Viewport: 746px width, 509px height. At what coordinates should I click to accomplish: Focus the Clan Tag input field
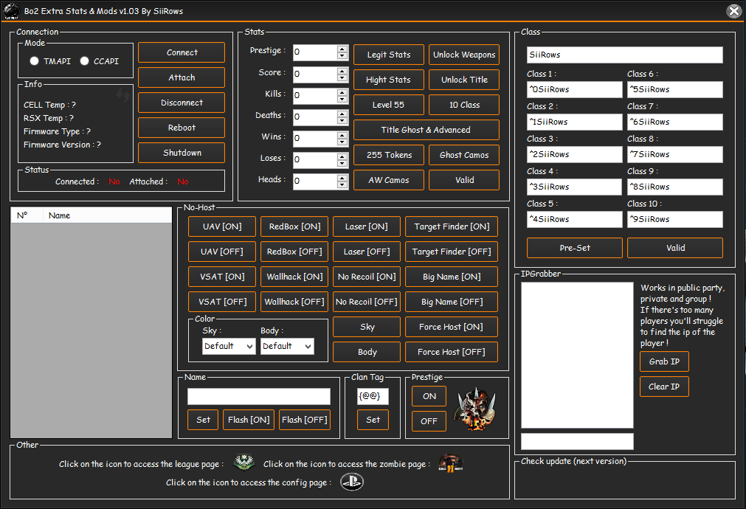tap(373, 396)
